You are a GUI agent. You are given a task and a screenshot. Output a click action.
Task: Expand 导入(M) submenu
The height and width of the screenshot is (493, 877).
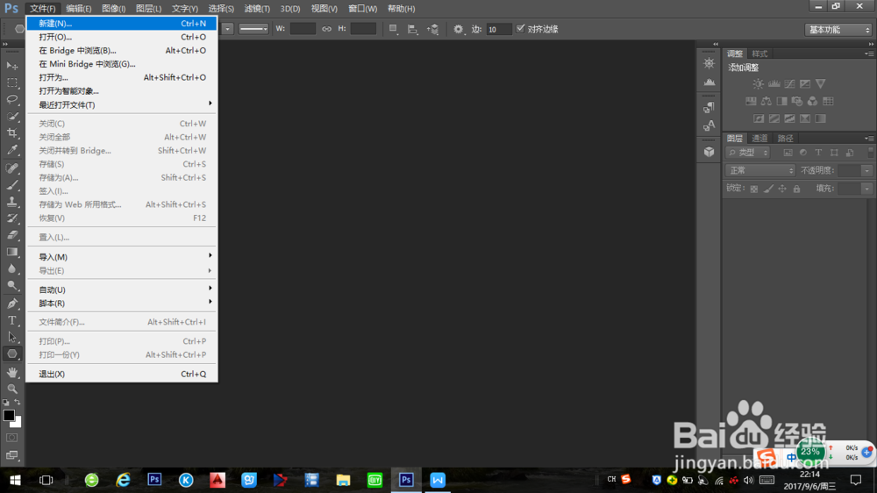(122, 257)
